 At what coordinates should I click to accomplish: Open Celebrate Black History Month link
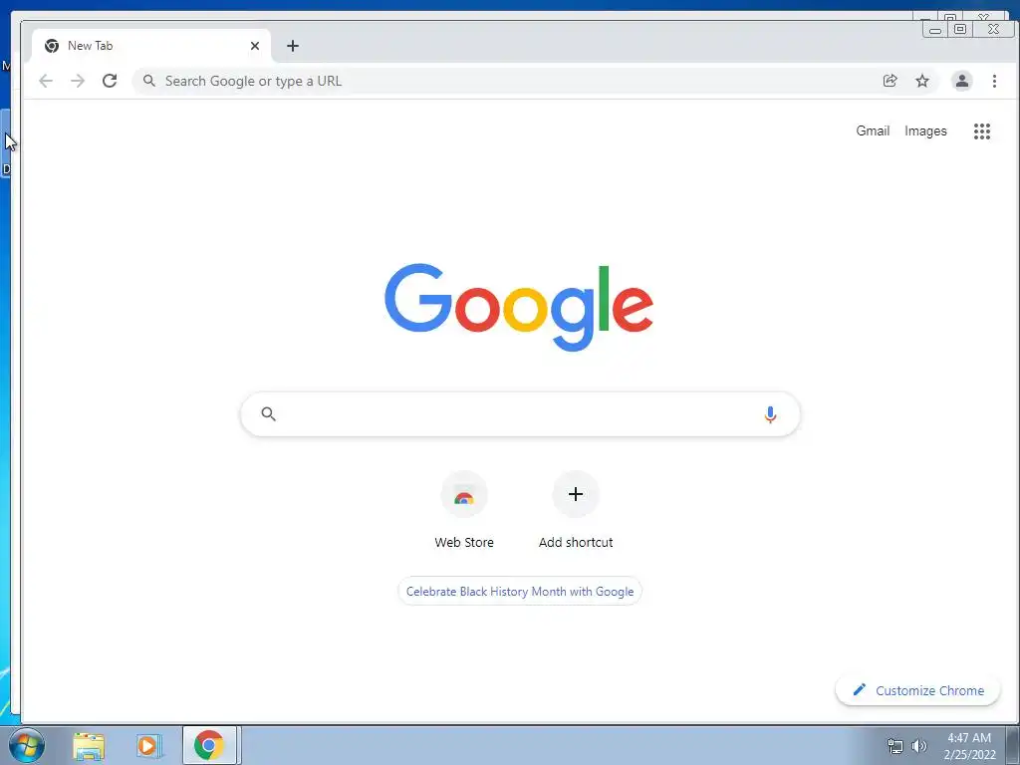520,592
